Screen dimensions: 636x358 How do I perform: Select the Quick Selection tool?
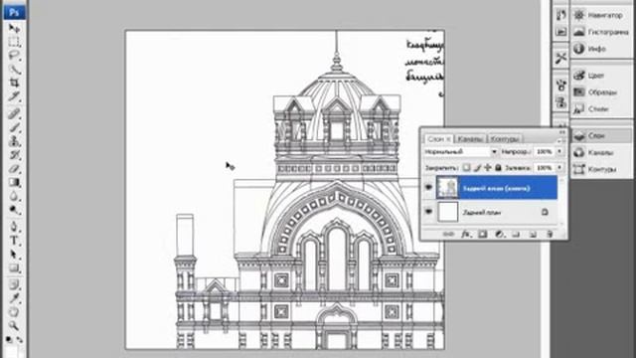[15, 70]
